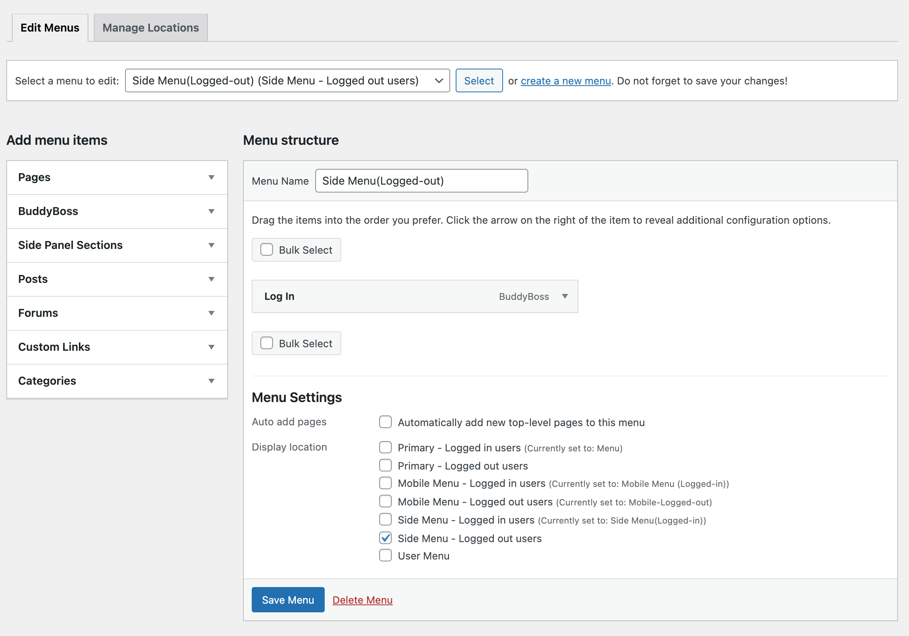Image resolution: width=909 pixels, height=636 pixels.
Task: Expand the Posts section arrow
Action: (x=211, y=279)
